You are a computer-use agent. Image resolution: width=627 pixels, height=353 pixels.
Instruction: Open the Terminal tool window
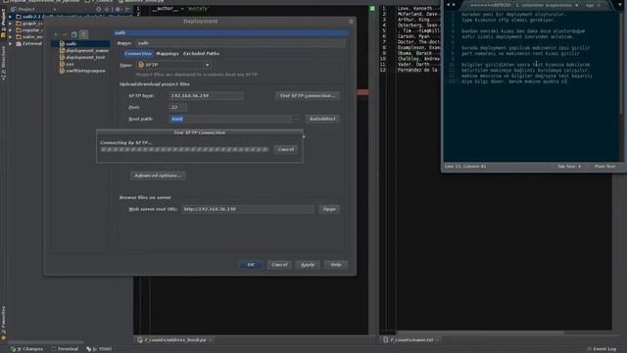pos(65,349)
